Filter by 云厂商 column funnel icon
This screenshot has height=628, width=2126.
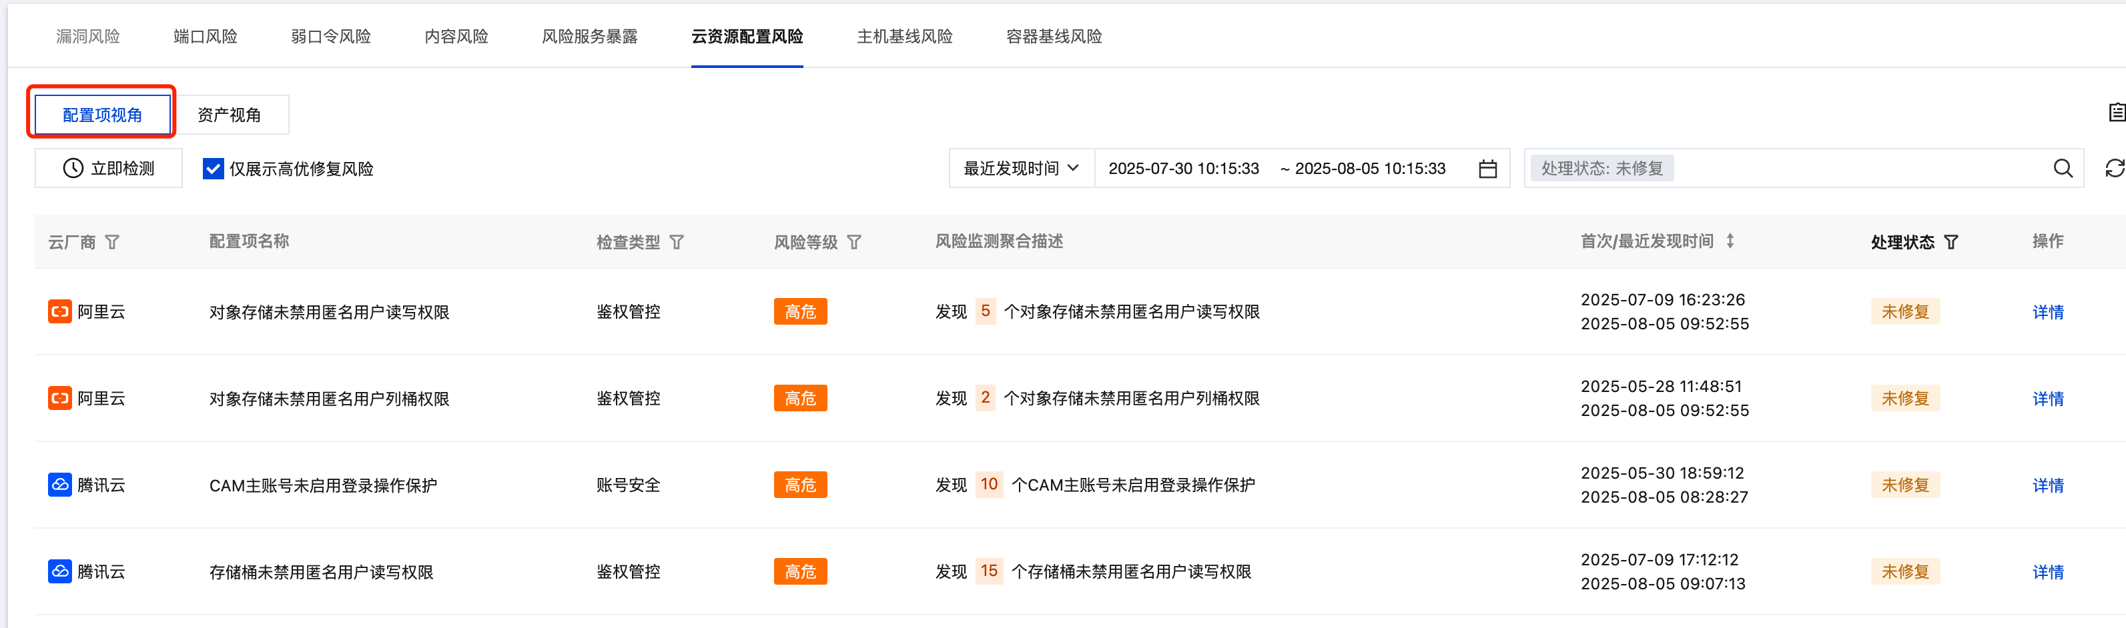click(x=112, y=242)
